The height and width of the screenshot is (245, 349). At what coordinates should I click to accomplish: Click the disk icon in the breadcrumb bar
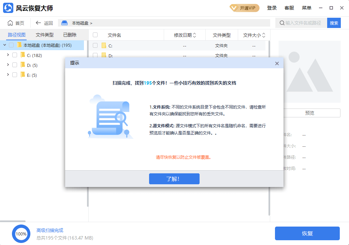[64, 23]
